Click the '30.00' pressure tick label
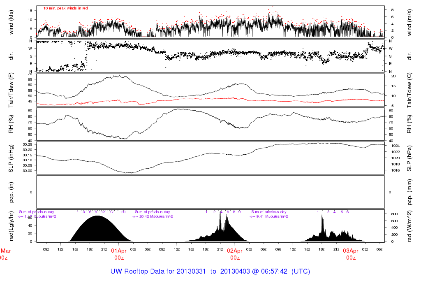This screenshot has width=421, height=288. pos(28,171)
